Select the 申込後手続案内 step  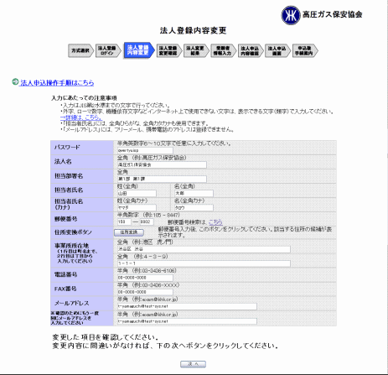click(x=305, y=50)
